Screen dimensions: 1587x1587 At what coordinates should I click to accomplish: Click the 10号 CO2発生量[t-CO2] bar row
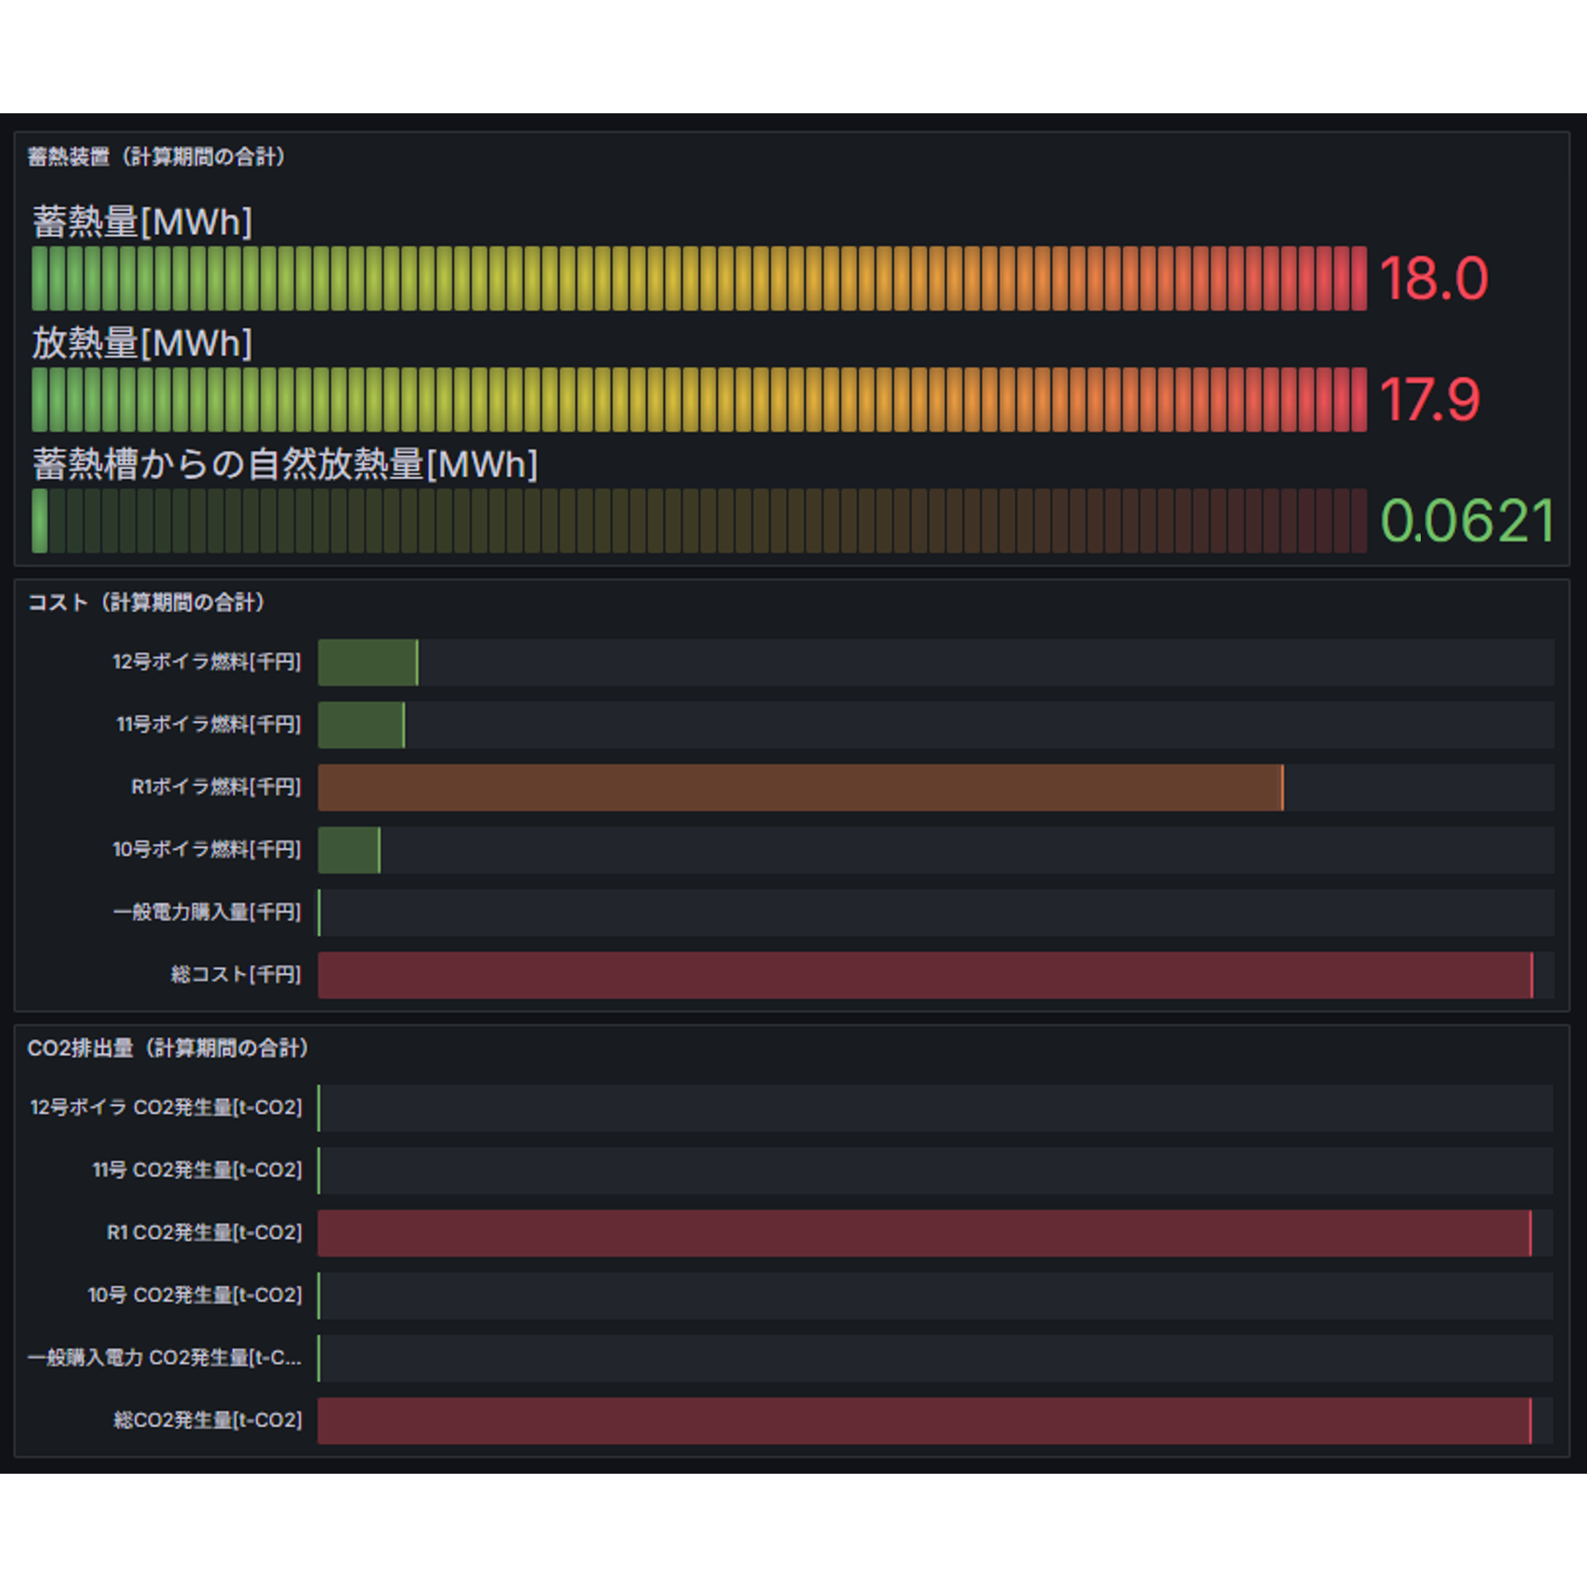[935, 1295]
